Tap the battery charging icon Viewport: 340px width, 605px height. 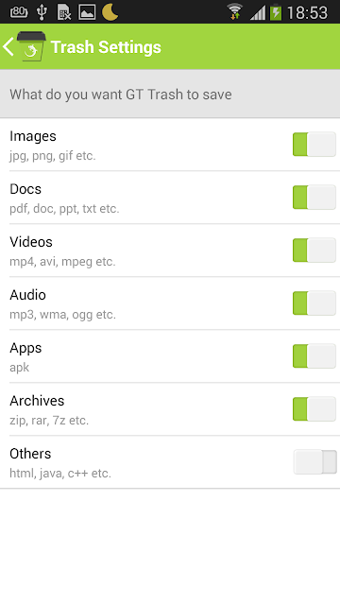pos(276,12)
